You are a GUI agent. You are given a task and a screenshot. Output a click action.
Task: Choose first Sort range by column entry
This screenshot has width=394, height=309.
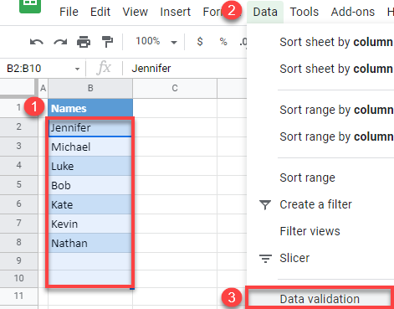[x=336, y=111]
